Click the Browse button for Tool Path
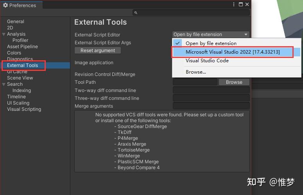The image size is (303, 195). click(x=234, y=82)
